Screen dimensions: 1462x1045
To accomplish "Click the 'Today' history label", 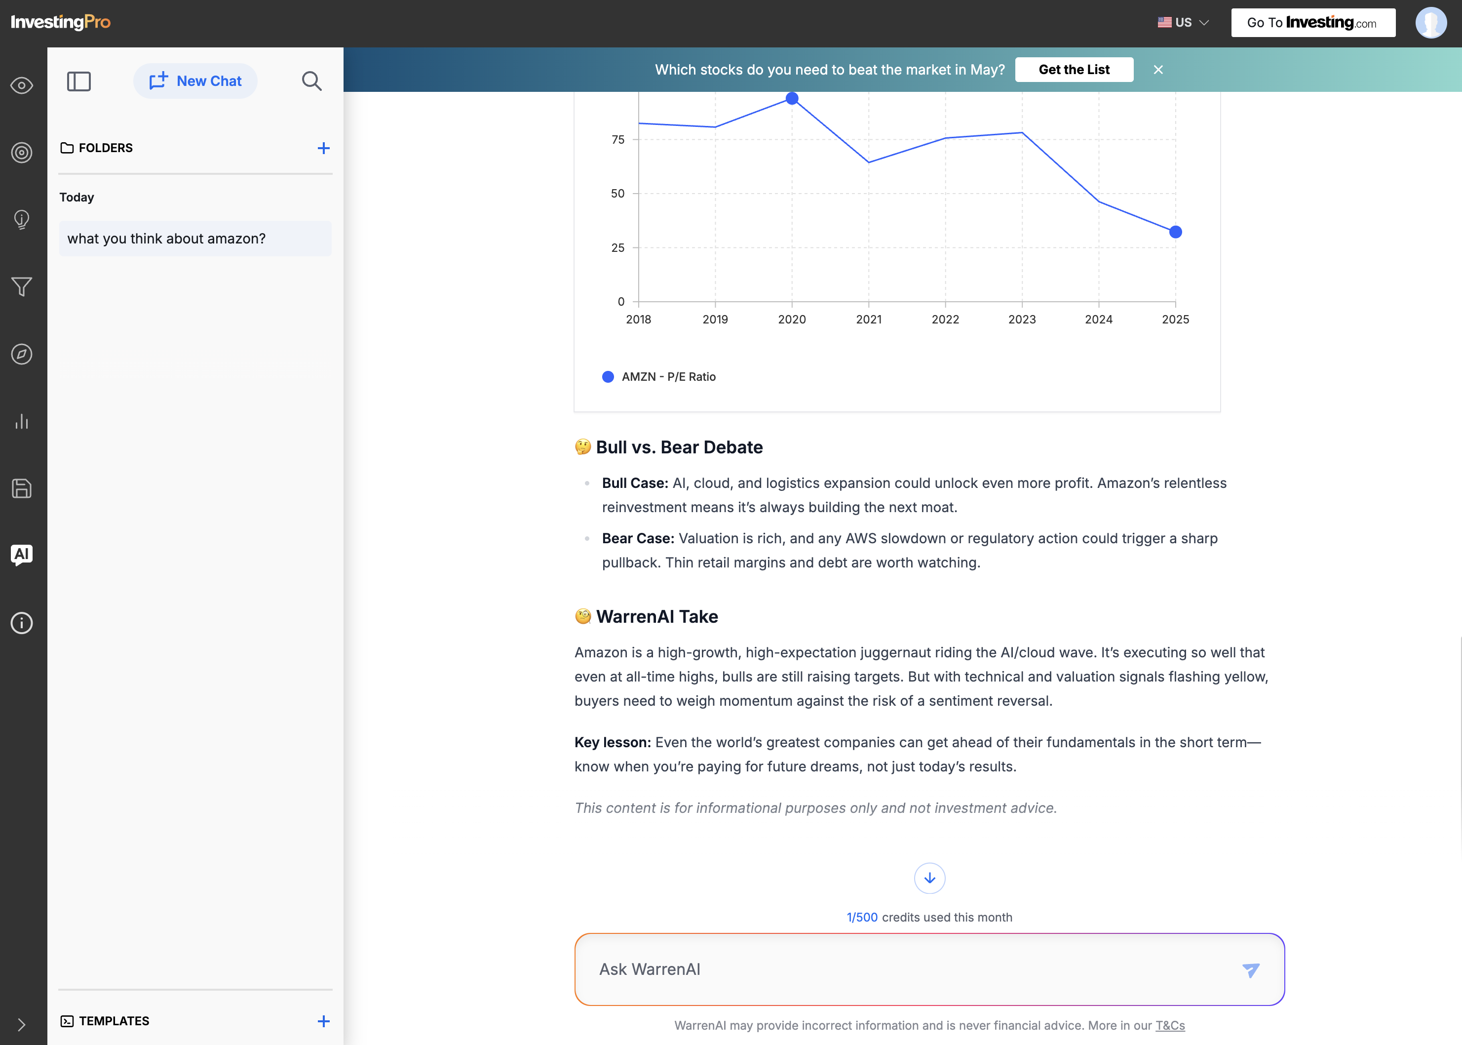I will click(x=77, y=197).
